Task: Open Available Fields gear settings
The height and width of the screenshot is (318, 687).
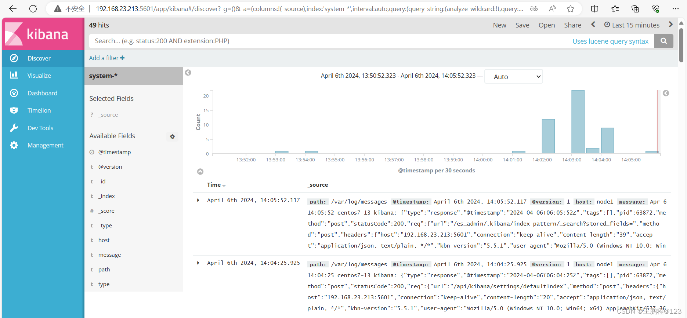Action: [x=172, y=136]
